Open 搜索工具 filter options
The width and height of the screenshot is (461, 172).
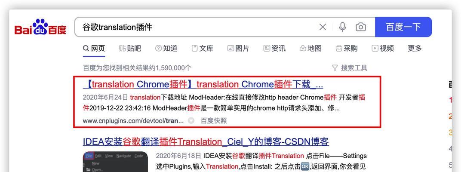pyautogui.click(x=350, y=68)
